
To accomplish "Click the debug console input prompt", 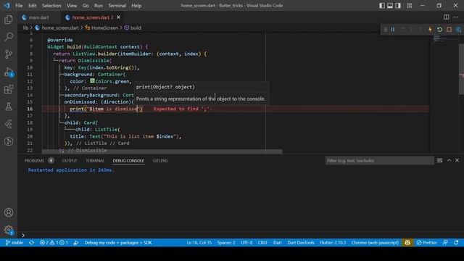I will click(23, 235).
